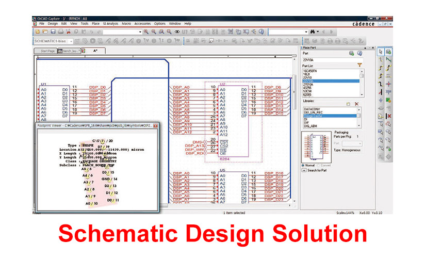Image resolution: width=425 pixels, height=274 pixels.
Task: Close the Place Part panel
Action: pyautogui.click(x=373, y=48)
